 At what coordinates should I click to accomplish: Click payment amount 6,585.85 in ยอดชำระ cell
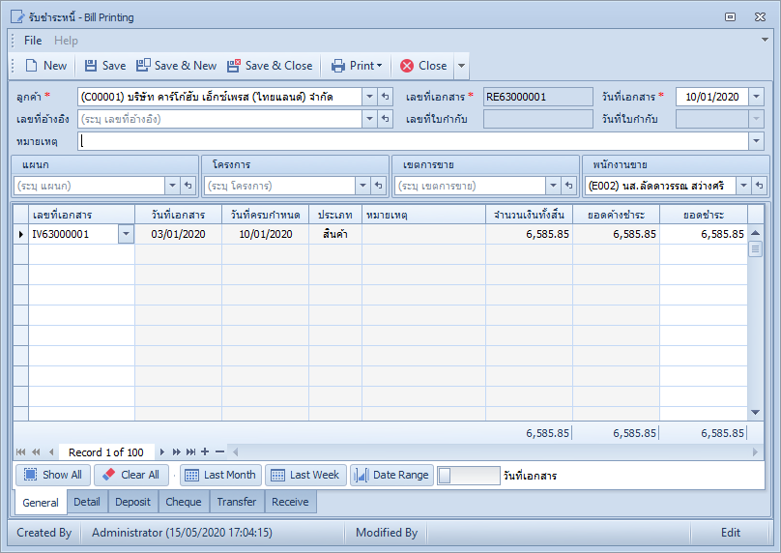click(x=704, y=234)
